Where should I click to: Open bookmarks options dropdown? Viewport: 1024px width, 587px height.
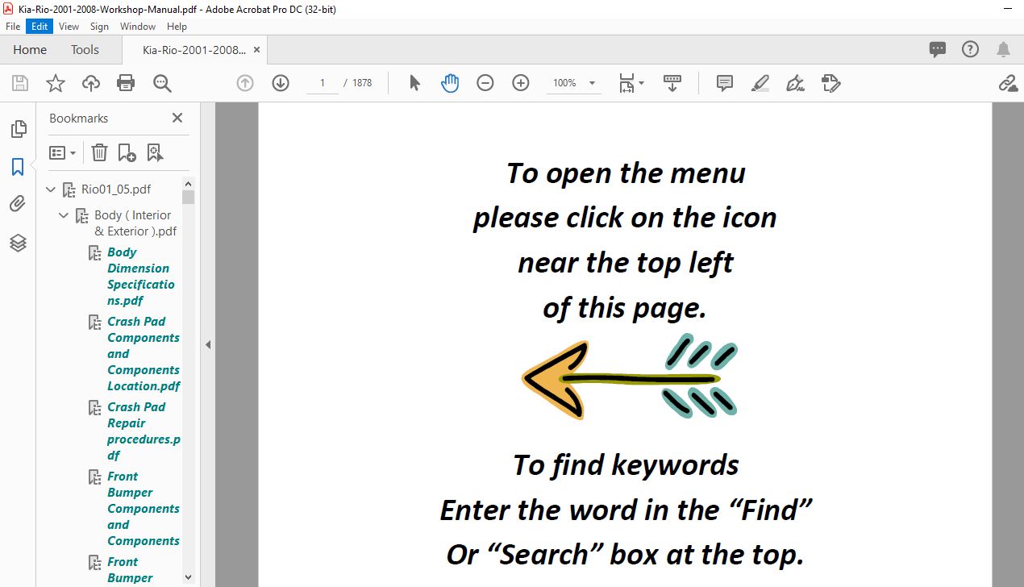pyautogui.click(x=62, y=152)
